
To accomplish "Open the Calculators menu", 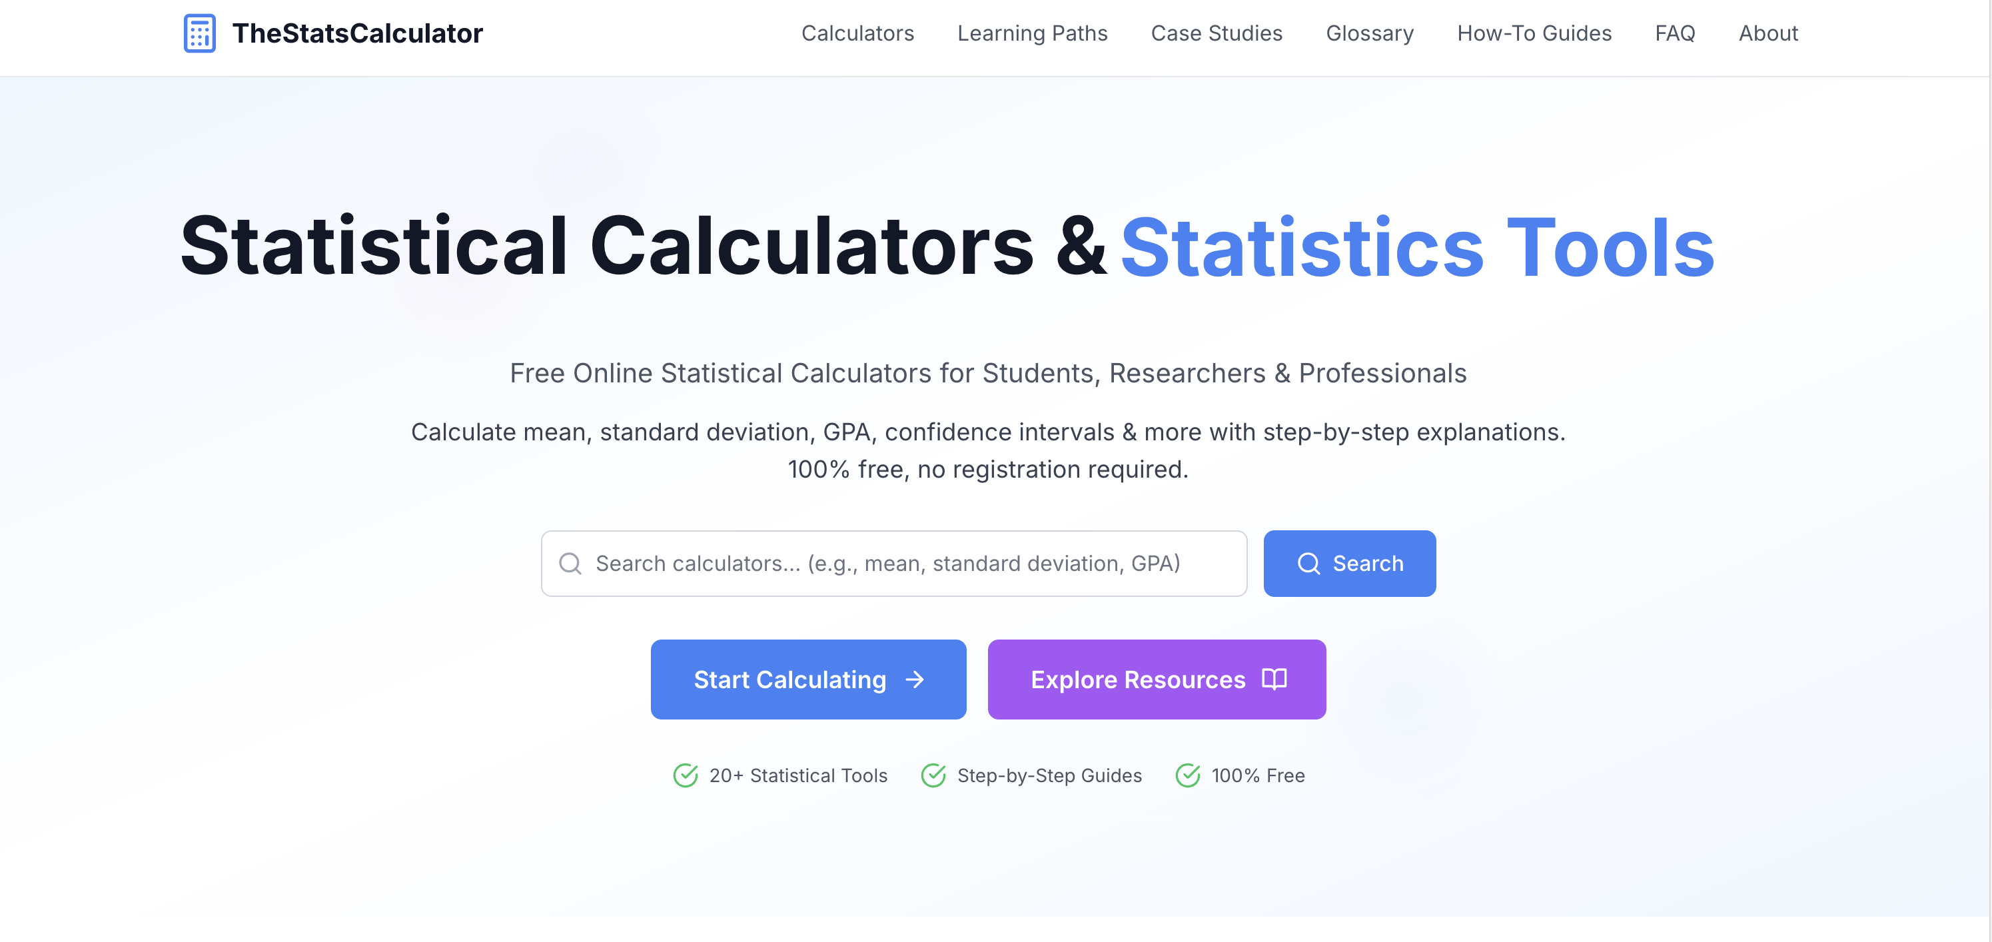I will (x=857, y=33).
